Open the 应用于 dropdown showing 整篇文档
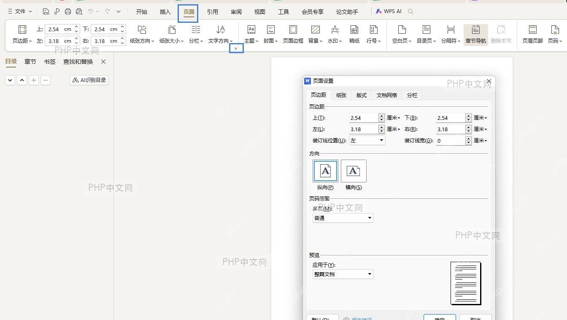567x320 pixels. 343,274
